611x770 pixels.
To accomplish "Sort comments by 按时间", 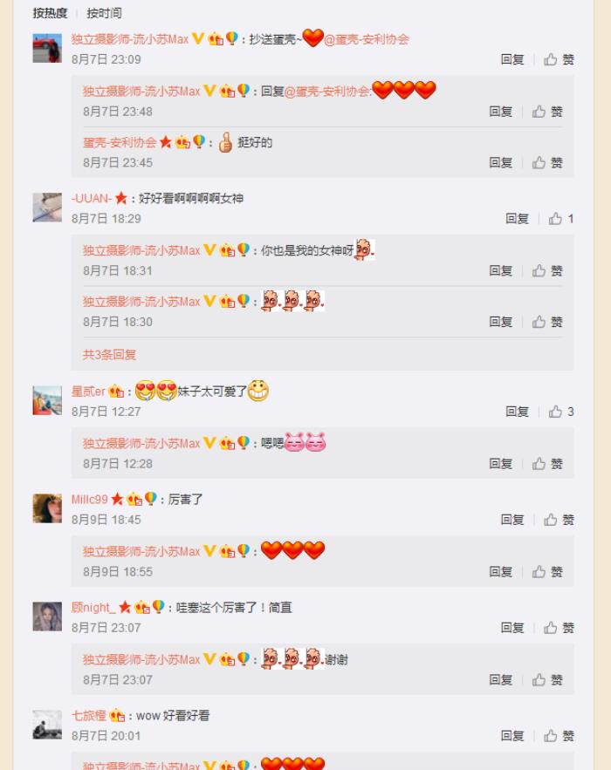I will pyautogui.click(x=104, y=13).
